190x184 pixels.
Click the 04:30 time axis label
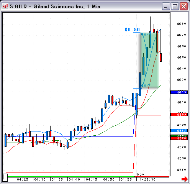(40, 179)
